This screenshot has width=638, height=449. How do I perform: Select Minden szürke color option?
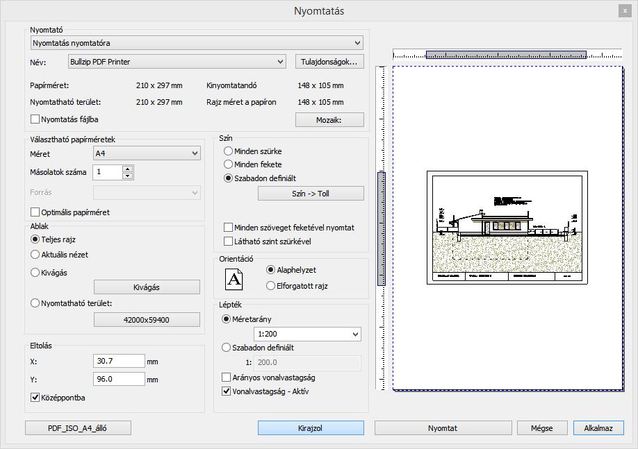pyautogui.click(x=228, y=151)
